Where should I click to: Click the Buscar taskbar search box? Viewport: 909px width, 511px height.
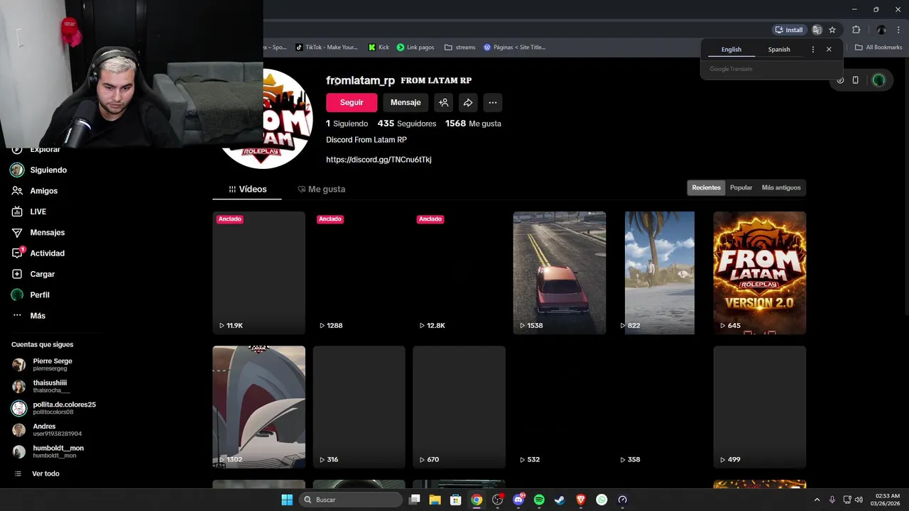coord(351,500)
